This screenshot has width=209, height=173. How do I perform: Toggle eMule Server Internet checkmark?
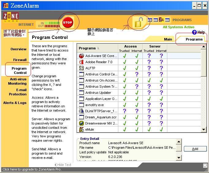tap(161, 129)
